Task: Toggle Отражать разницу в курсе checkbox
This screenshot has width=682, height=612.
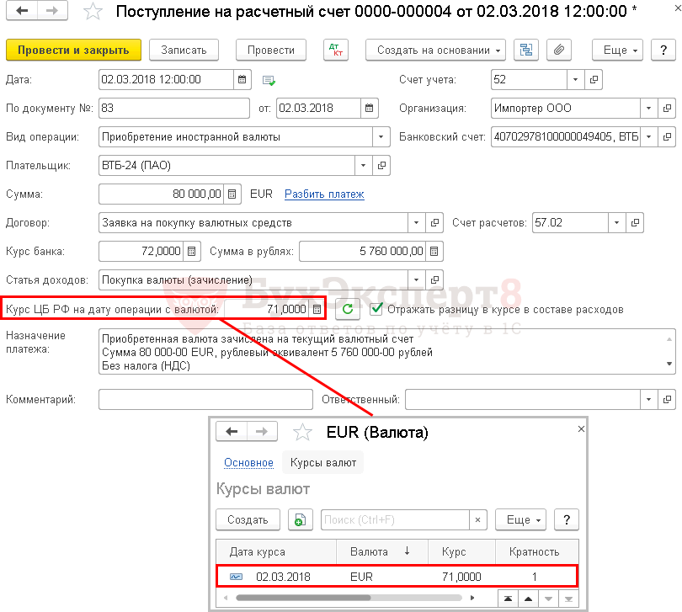Action: coord(376,309)
